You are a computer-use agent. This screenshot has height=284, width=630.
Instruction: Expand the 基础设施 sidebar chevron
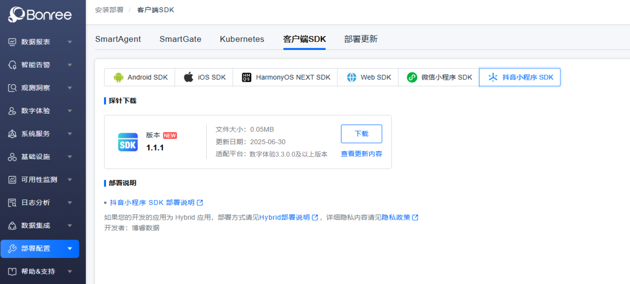(70, 157)
